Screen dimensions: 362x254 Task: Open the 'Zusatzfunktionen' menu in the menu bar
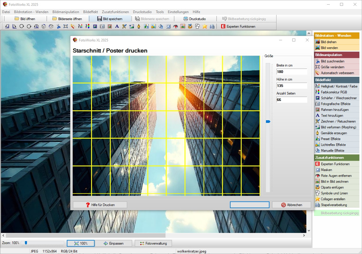coord(115,12)
